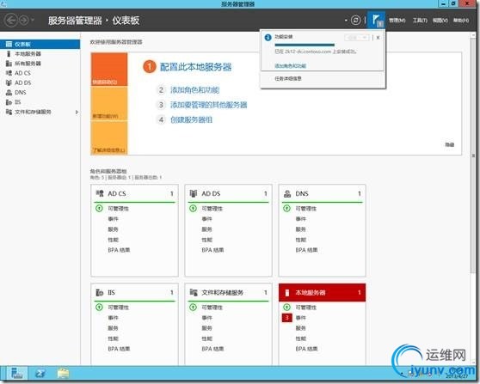Click the 配置此本地服务器 link
This screenshot has width=480, height=384.
195,67
